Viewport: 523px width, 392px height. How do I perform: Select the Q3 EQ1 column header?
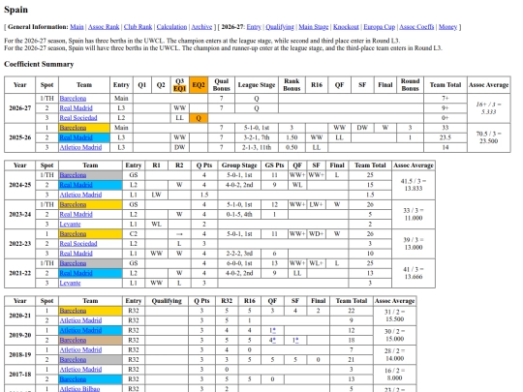coord(179,85)
